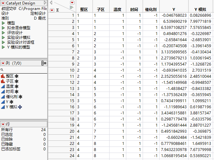214x160 pixels.
Task: Click the asterisk property icon beside 温度
Action: 16,86
